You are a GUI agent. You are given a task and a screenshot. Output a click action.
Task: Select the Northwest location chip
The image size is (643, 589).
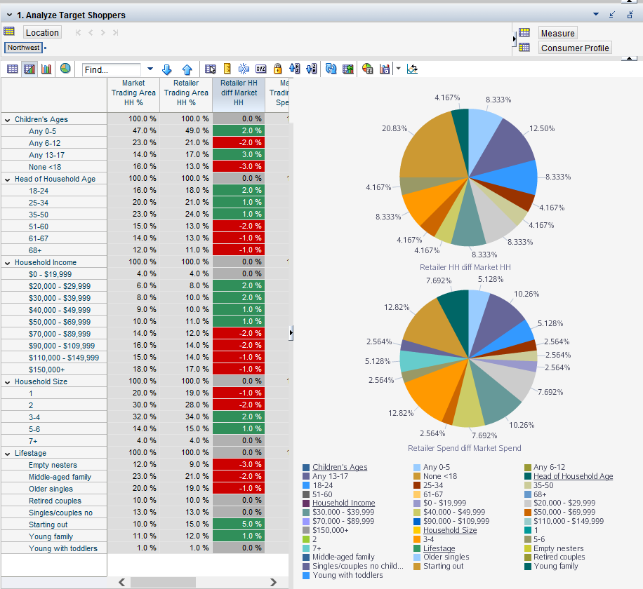(24, 48)
